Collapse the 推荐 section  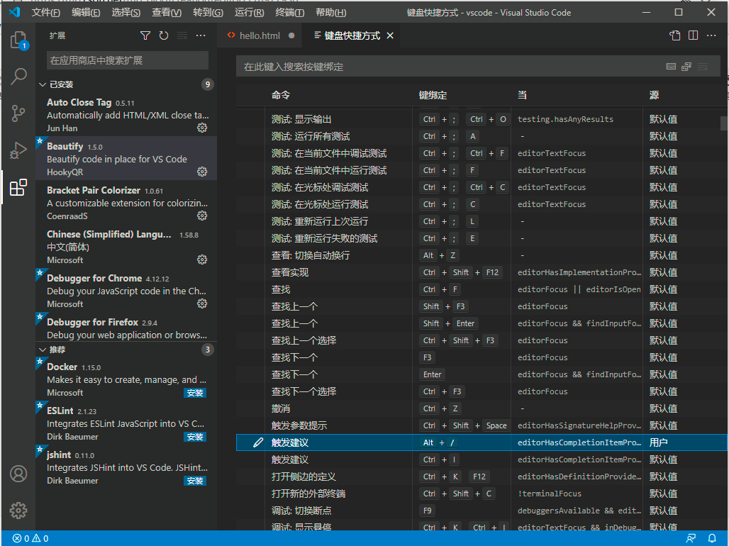43,350
